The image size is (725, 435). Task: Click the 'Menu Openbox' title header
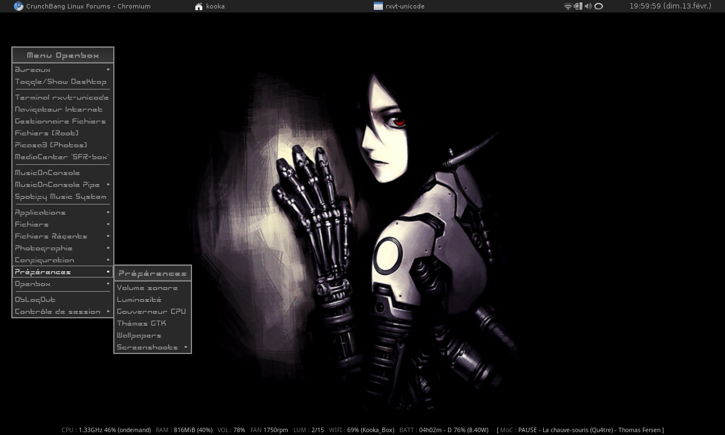pyautogui.click(x=63, y=56)
